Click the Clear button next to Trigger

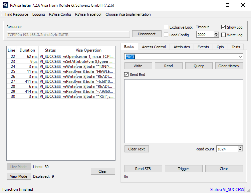point(224,169)
